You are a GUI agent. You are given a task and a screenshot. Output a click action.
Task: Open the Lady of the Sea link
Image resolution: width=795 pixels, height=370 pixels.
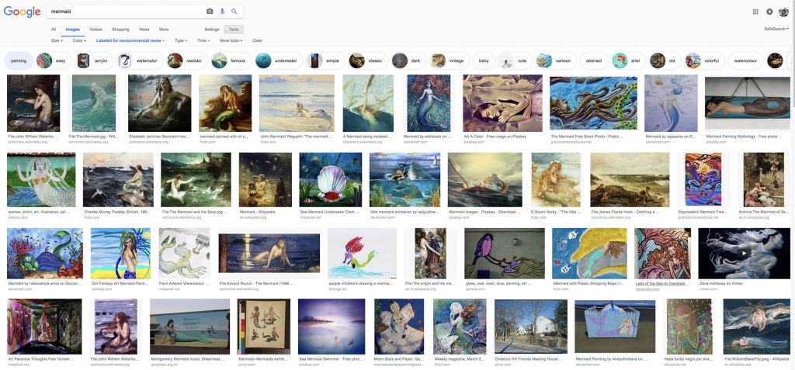[x=662, y=283]
